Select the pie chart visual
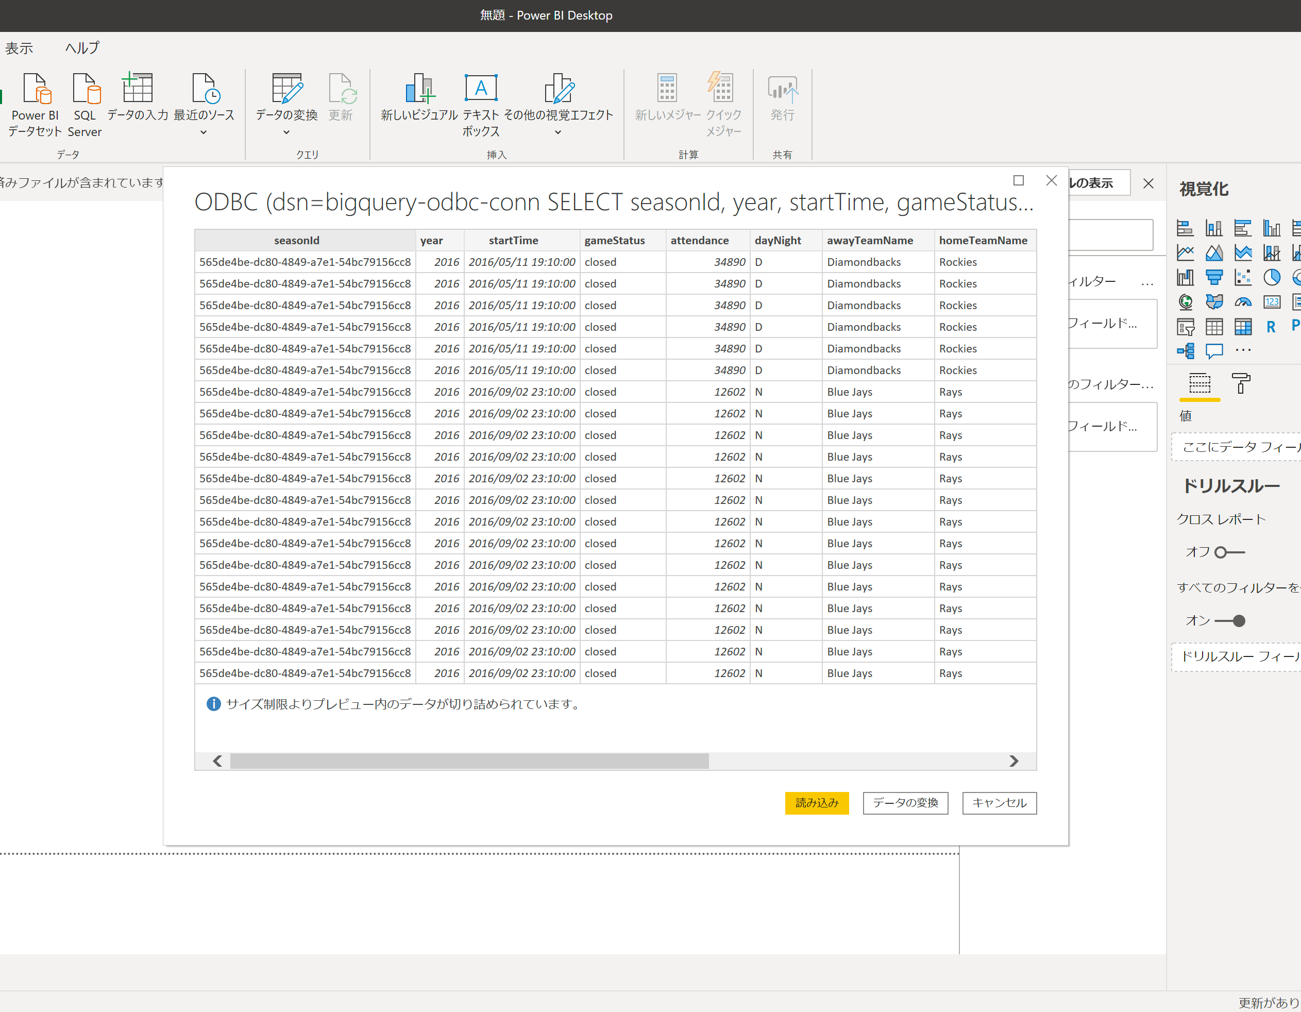 click(x=1273, y=278)
